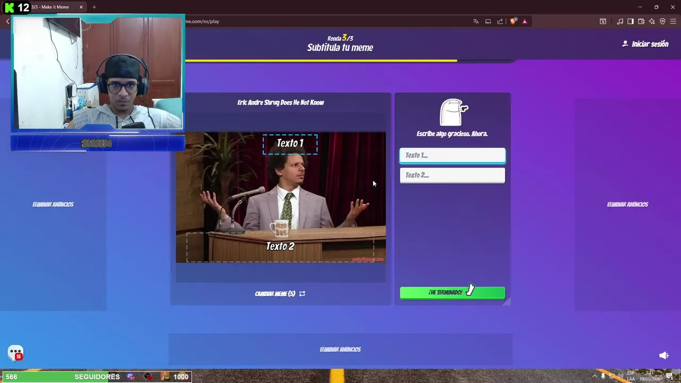681x383 pixels.
Task: Open the tab search icon
Action: 603,21
